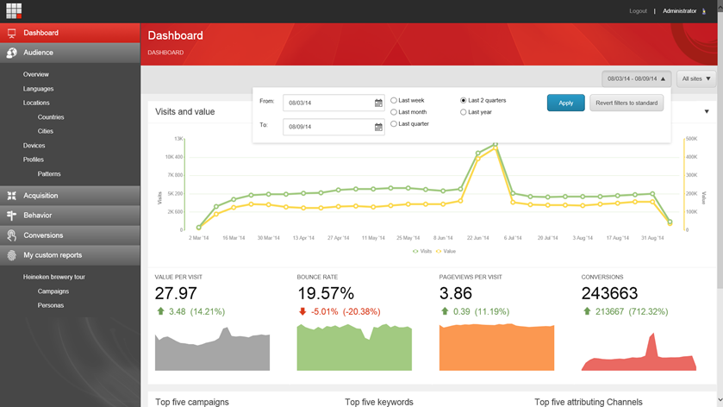Screen dimensions: 723x407
Task: Select the Last year radio button
Action: [x=463, y=112]
